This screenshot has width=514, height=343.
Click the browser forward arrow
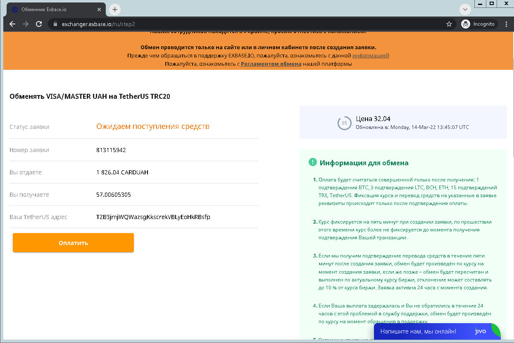click(x=26, y=24)
